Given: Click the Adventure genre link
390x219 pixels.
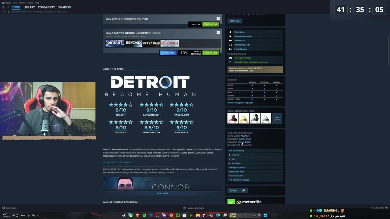Looking at the screenshot, I should [x=245, y=136].
